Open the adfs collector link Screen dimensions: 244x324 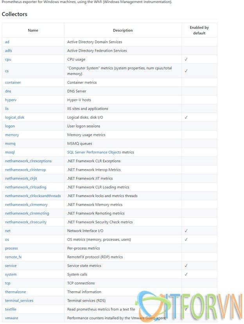[9, 50]
